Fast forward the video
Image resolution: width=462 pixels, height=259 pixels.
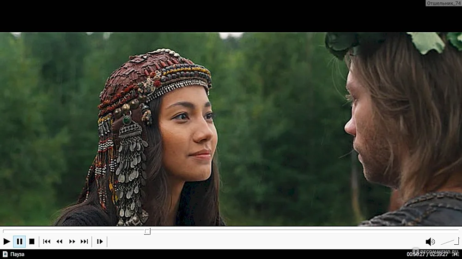pyautogui.click(x=72, y=241)
